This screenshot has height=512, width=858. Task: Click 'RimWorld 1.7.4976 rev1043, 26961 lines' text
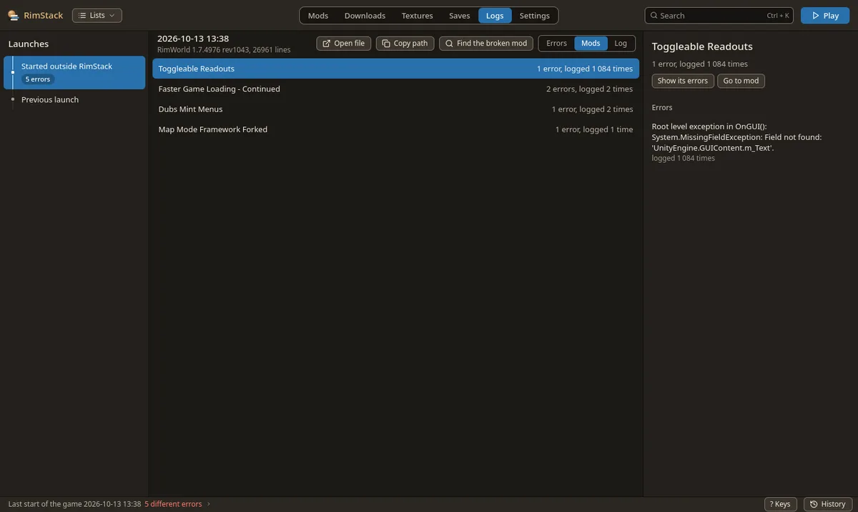pos(224,50)
